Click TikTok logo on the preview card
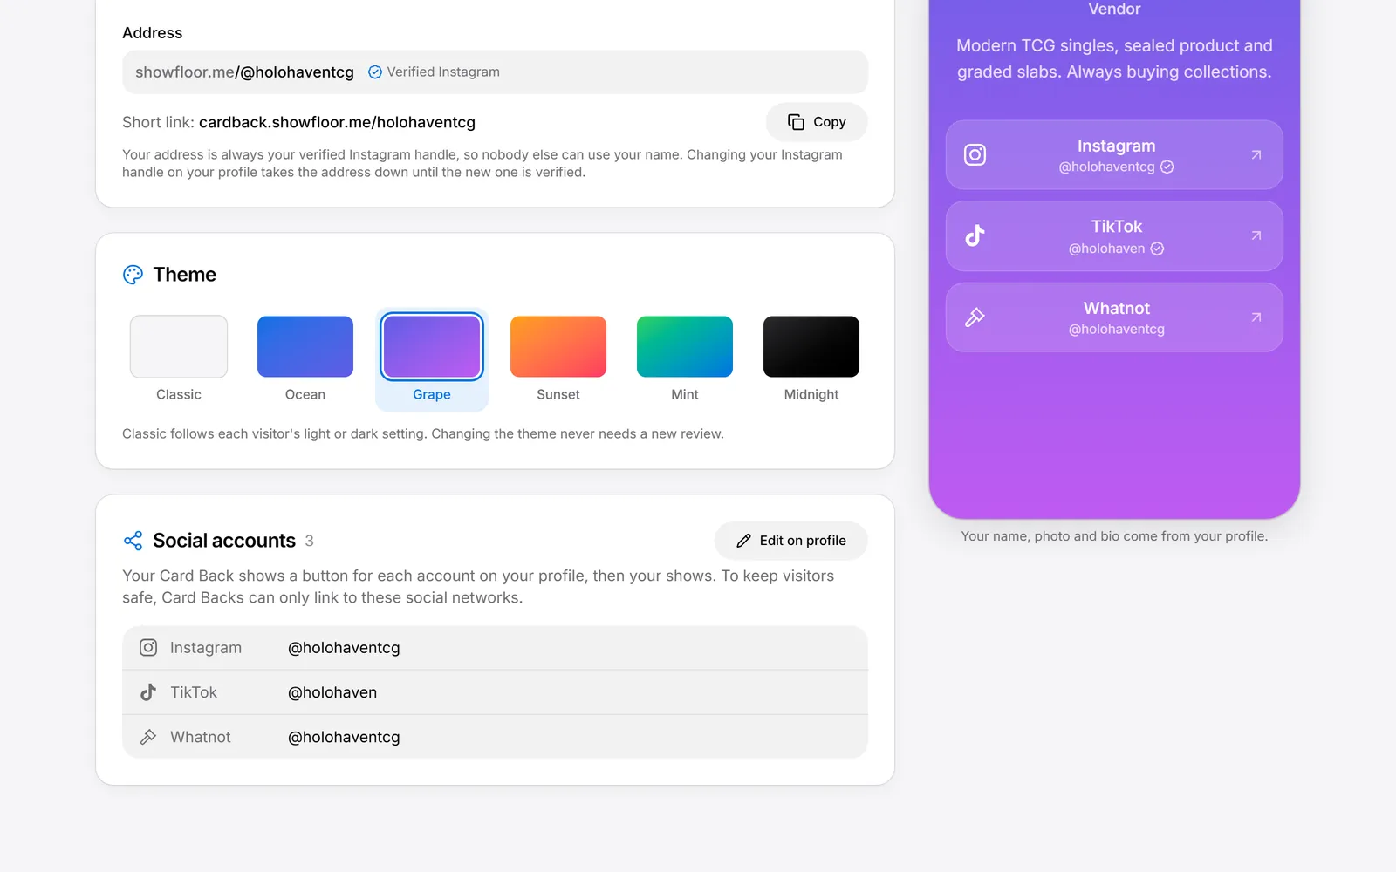1396x872 pixels. coord(975,235)
